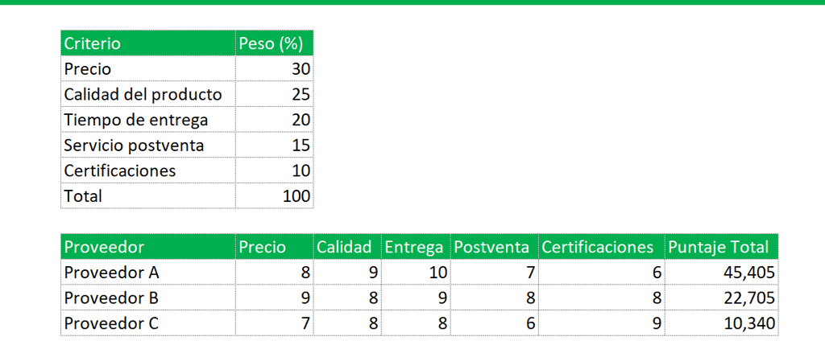Click the Peso (%) header cell
Screen dimensions: 825x349
tap(274, 43)
